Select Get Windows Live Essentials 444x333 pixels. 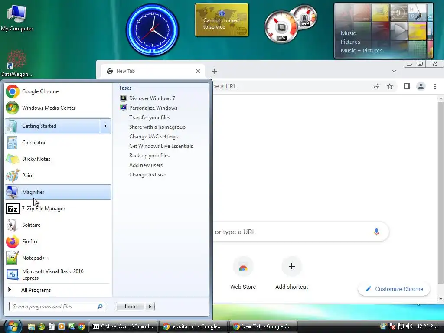click(161, 146)
